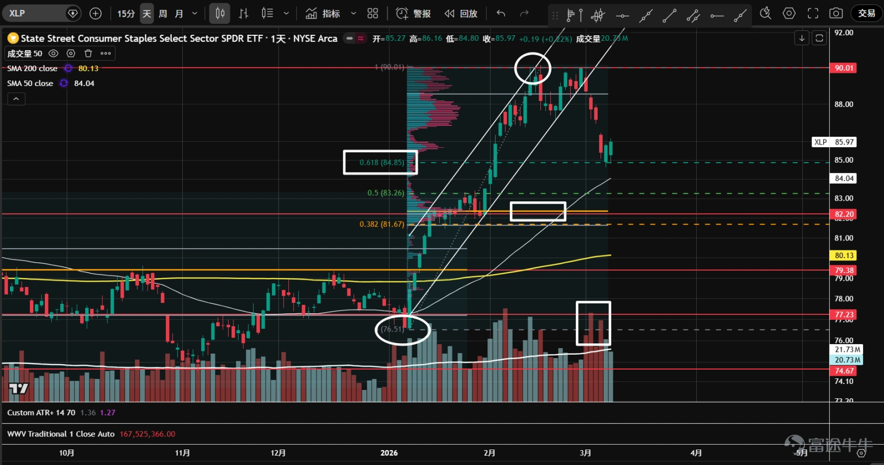Click the 84.04 SMA price label
This screenshot has width=884, height=465.
(844, 178)
